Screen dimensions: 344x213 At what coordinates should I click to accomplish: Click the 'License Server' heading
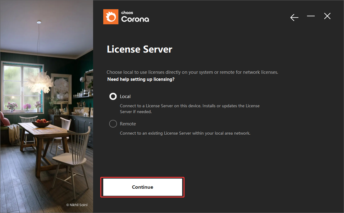point(140,49)
